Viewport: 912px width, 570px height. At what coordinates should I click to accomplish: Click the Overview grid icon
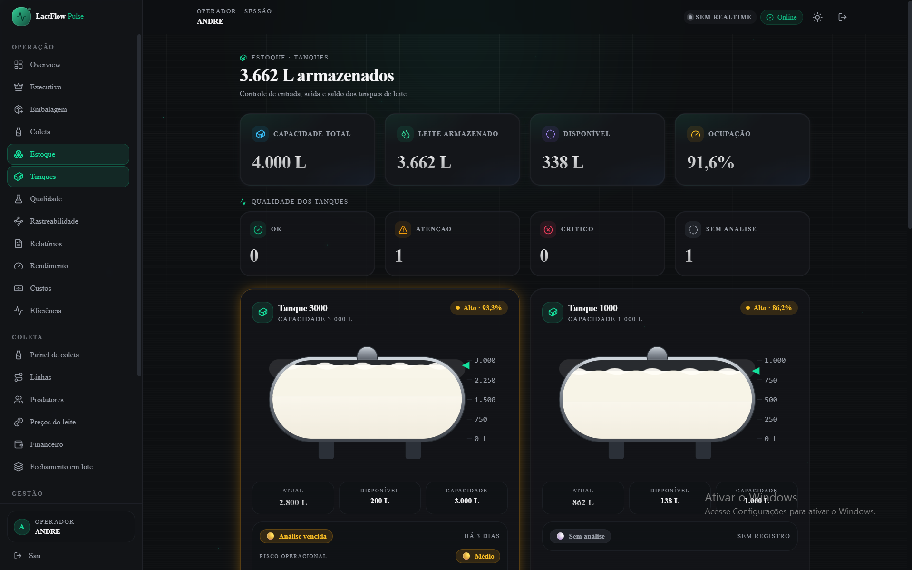(19, 65)
